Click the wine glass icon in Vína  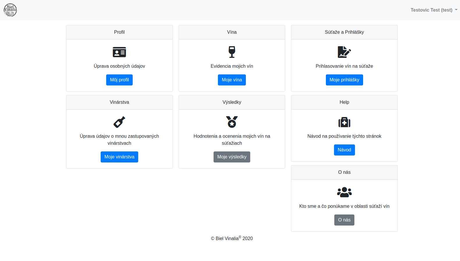point(232,52)
